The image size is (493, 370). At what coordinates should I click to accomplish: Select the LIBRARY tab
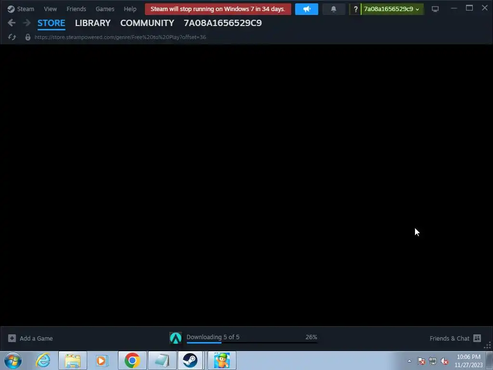coord(93,23)
